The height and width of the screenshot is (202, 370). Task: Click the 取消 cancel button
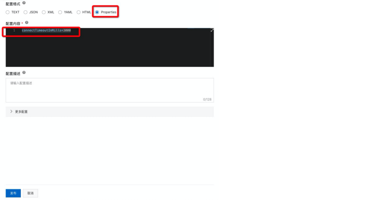30,193
